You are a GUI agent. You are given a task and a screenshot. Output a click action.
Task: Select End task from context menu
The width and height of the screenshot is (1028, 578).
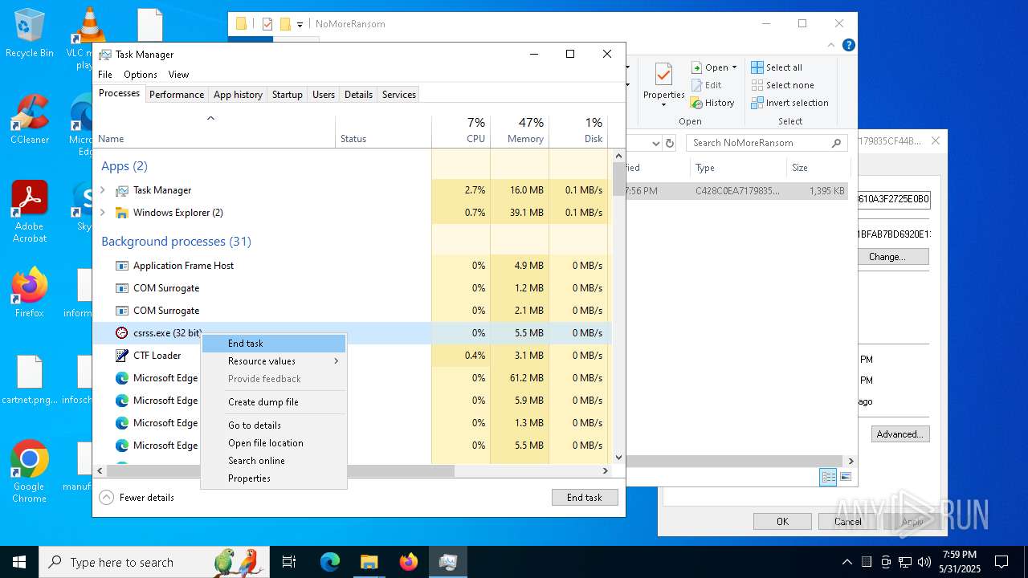pos(274,344)
